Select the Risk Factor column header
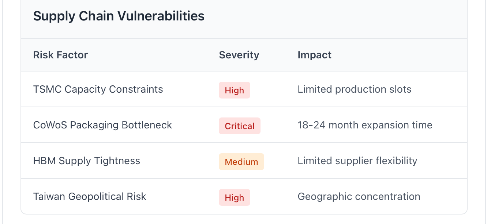The image size is (487, 224). [x=60, y=55]
